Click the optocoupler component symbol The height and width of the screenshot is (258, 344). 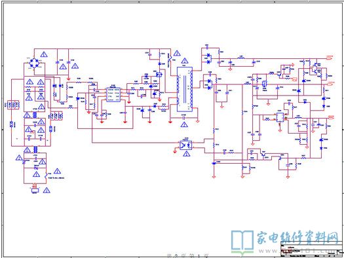pyautogui.click(x=186, y=145)
